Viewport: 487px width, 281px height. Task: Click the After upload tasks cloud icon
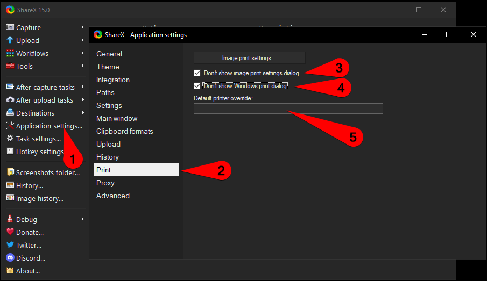pyautogui.click(x=10, y=99)
